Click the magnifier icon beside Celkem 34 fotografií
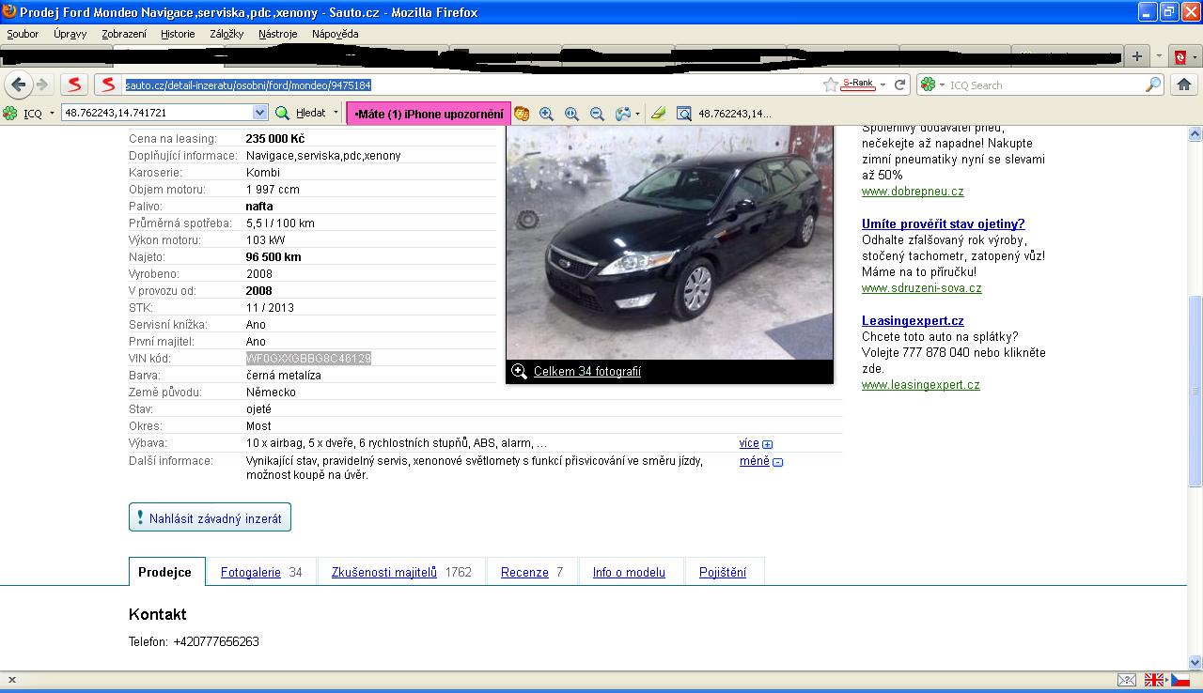Image resolution: width=1203 pixels, height=693 pixels. click(519, 372)
